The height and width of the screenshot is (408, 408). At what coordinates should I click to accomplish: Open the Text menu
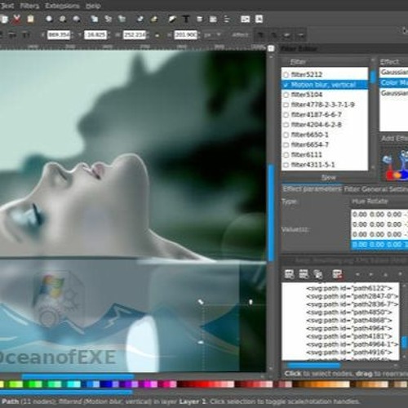pyautogui.click(x=7, y=6)
